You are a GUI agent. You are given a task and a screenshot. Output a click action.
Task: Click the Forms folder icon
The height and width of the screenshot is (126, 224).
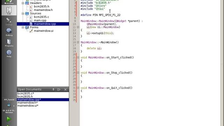(27, 27)
